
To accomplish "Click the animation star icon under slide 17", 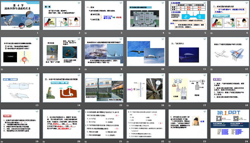I will [x=170, y=106].
